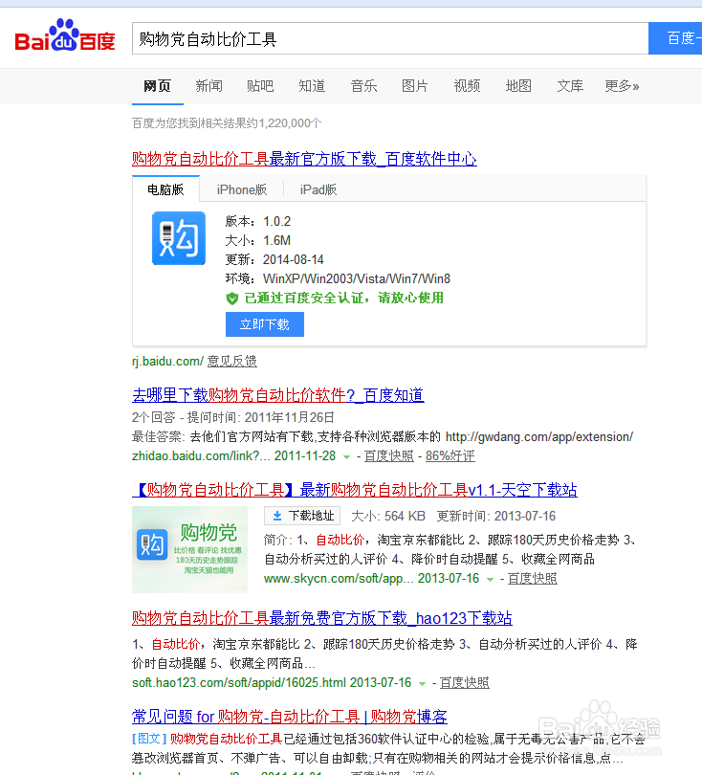
Task: Open the hao123下载站 result title link
Action: coord(322,618)
